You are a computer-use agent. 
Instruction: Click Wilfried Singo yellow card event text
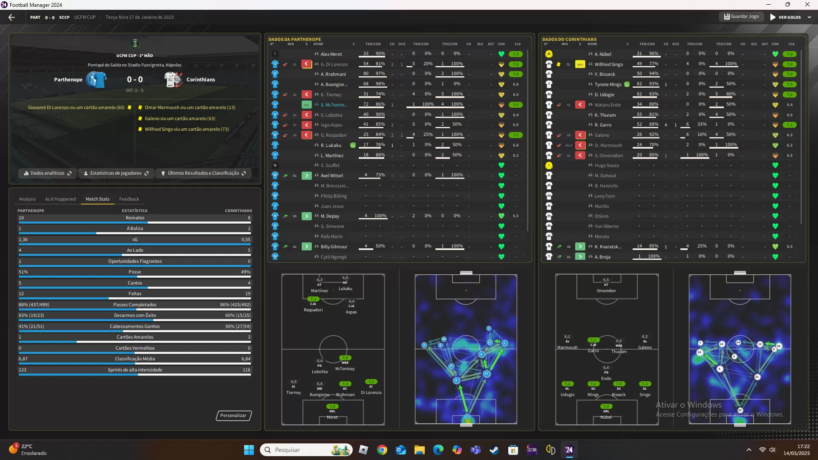pos(187,129)
